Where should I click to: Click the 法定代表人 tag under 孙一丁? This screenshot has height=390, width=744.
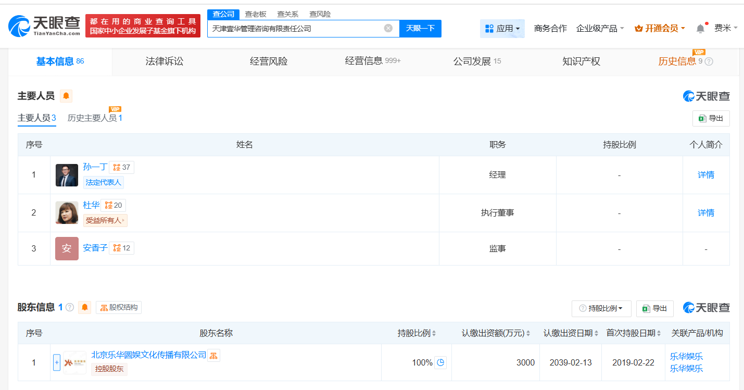pos(104,182)
